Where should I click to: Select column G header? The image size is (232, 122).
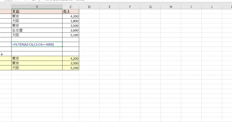(x=150, y=7)
